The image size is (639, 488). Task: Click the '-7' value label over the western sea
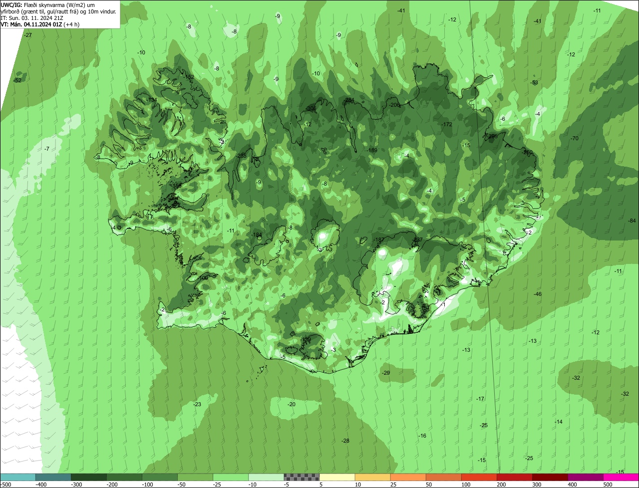click(x=46, y=149)
